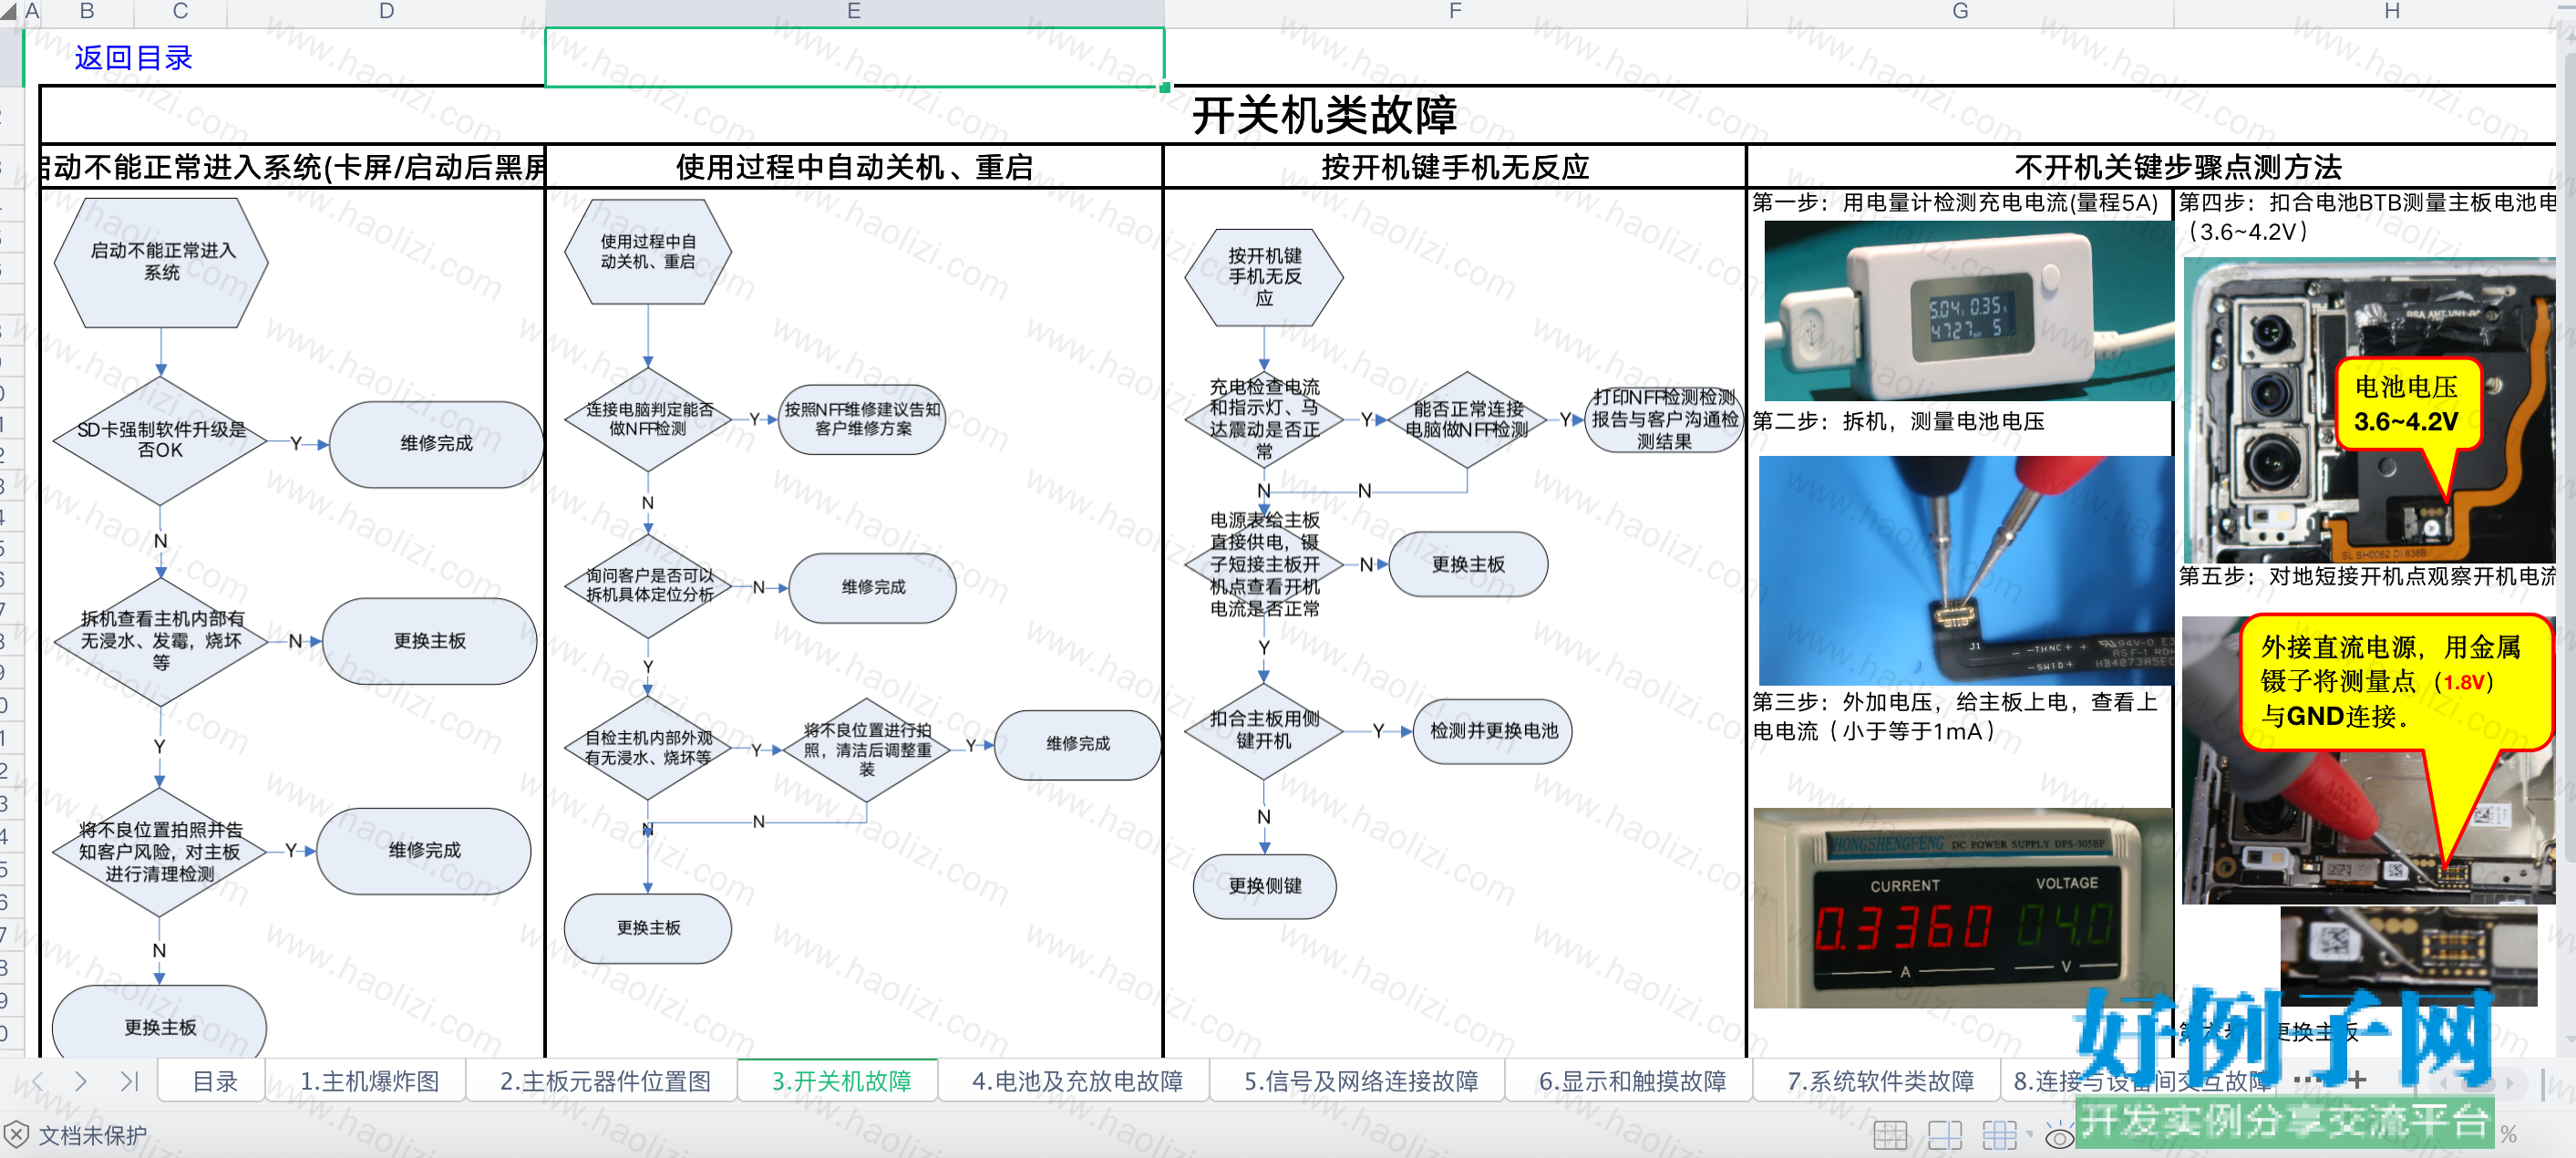Add a new sheet with plus icon
Image resolution: width=2576 pixels, height=1158 pixels.
tap(2357, 1080)
